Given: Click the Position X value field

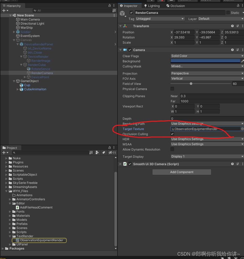Looking at the screenshot, I should point(184,32).
